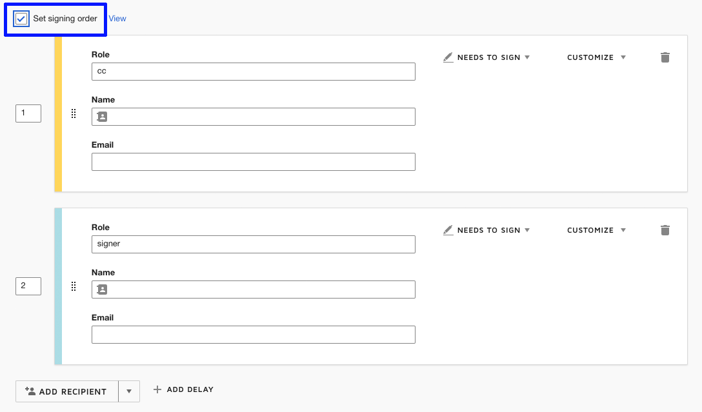The height and width of the screenshot is (412, 702).
Task: Expand Customize menu for cc recipient
Action: [596, 57]
